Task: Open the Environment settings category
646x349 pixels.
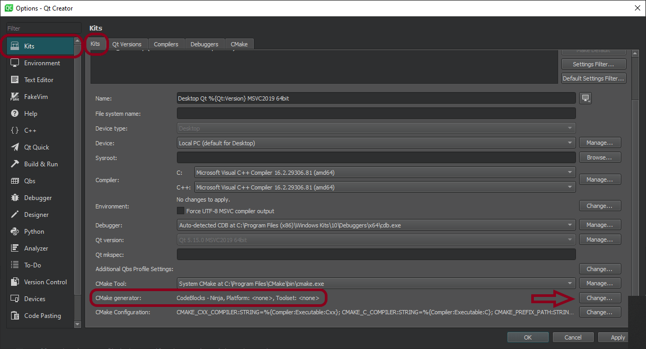Action: (41, 63)
